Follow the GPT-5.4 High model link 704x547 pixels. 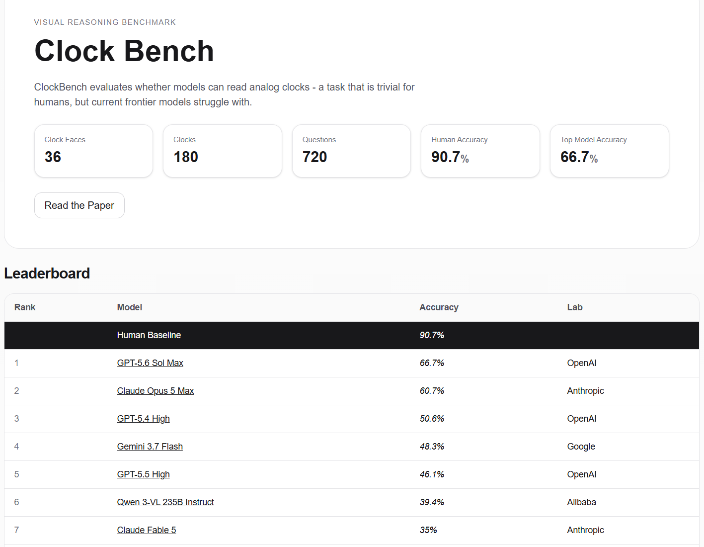coord(144,419)
